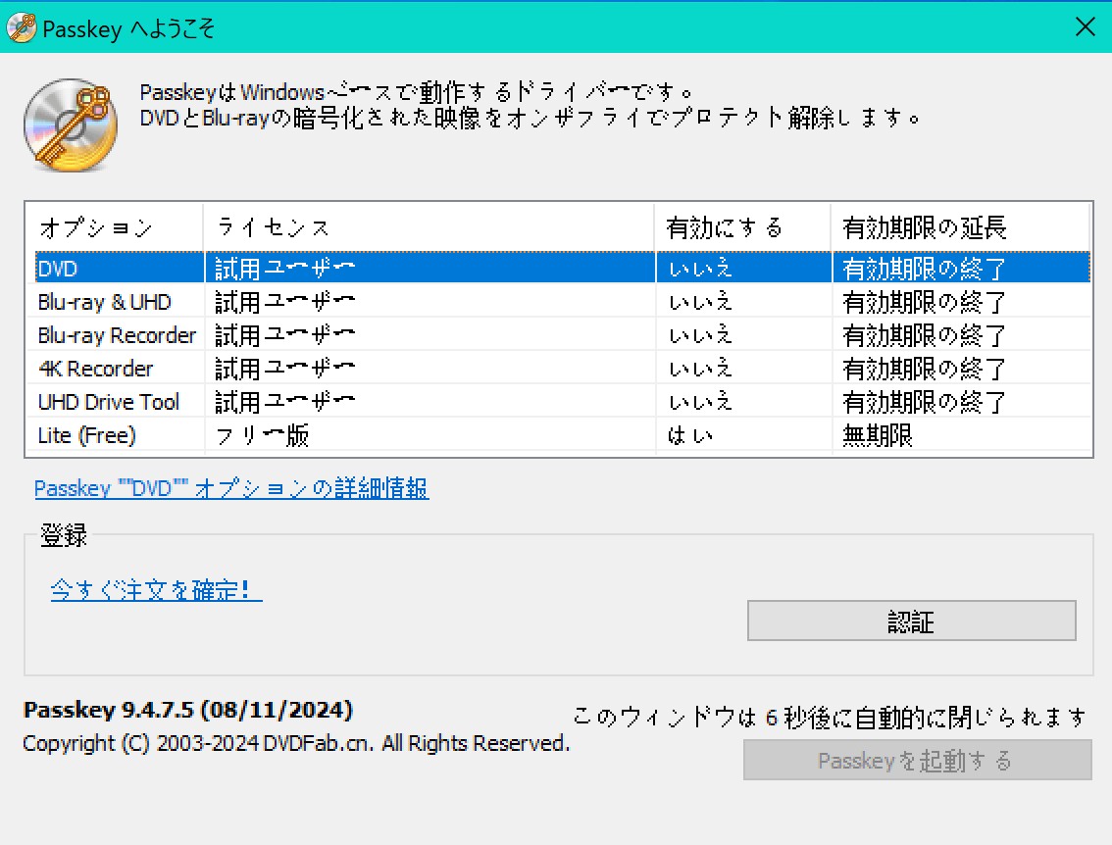The width and height of the screenshot is (1112, 845).
Task: Click the 有効期限の延長 column header
Action: (x=960, y=226)
